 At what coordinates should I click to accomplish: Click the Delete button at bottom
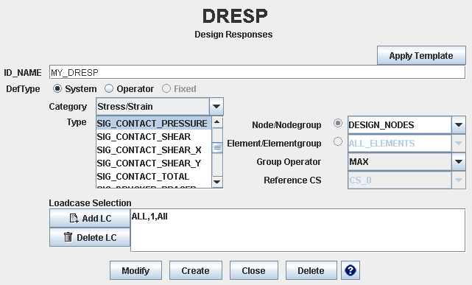tap(311, 270)
